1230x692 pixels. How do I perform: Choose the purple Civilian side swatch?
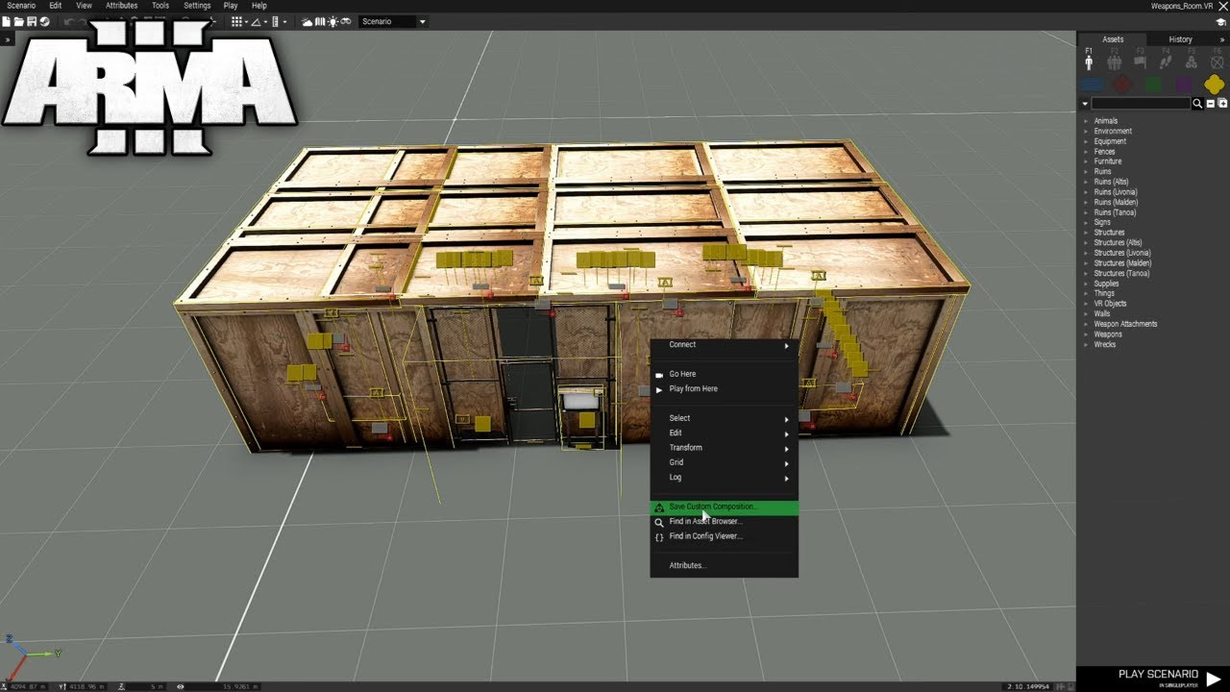[1184, 85]
